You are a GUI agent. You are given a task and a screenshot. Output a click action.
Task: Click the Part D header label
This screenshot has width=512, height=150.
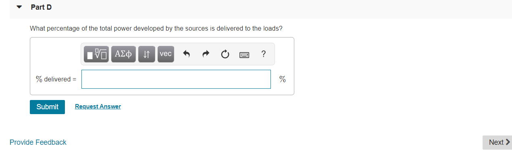[41, 7]
